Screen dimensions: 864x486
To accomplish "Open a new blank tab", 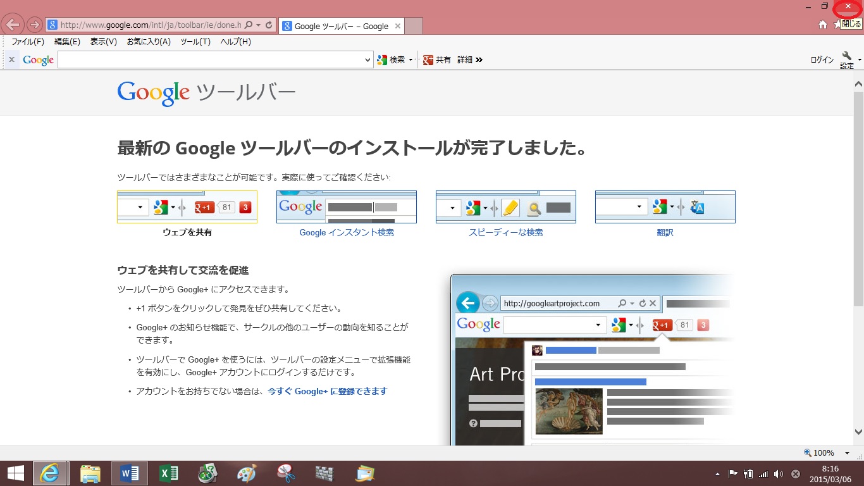I will (x=413, y=26).
